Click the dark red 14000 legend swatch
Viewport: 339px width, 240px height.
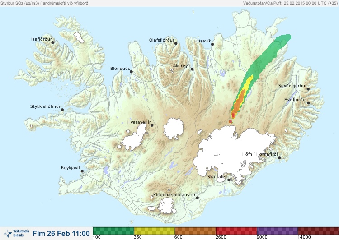[318, 231]
